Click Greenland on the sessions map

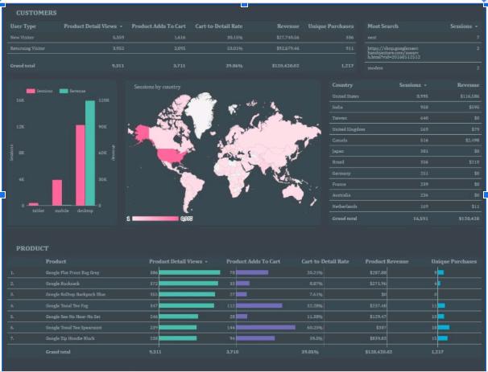(x=201, y=113)
